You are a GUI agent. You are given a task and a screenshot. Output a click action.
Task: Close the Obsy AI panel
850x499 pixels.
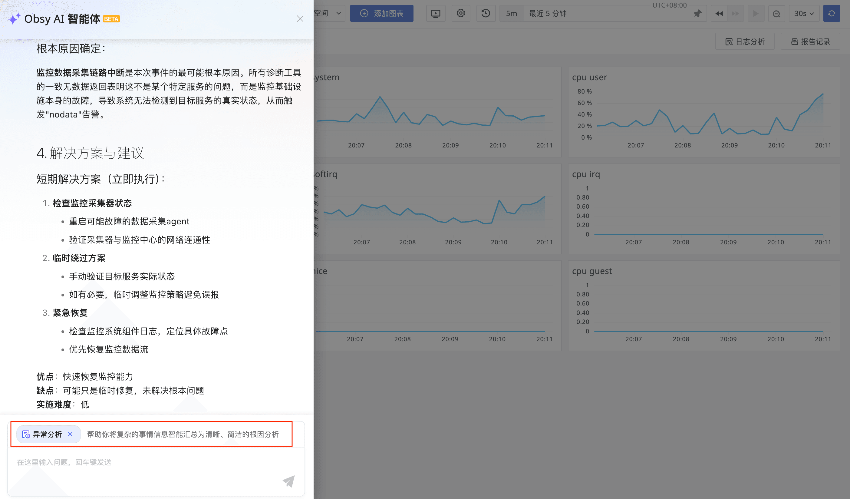pos(300,19)
